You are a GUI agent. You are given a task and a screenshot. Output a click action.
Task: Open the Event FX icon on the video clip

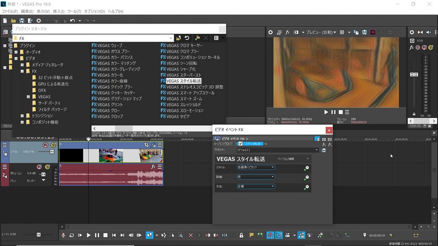tap(153, 145)
